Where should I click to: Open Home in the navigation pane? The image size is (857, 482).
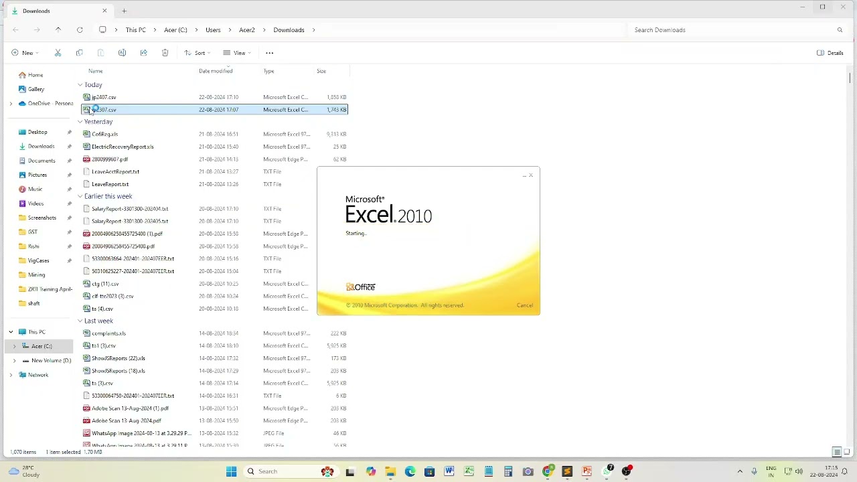tap(35, 75)
